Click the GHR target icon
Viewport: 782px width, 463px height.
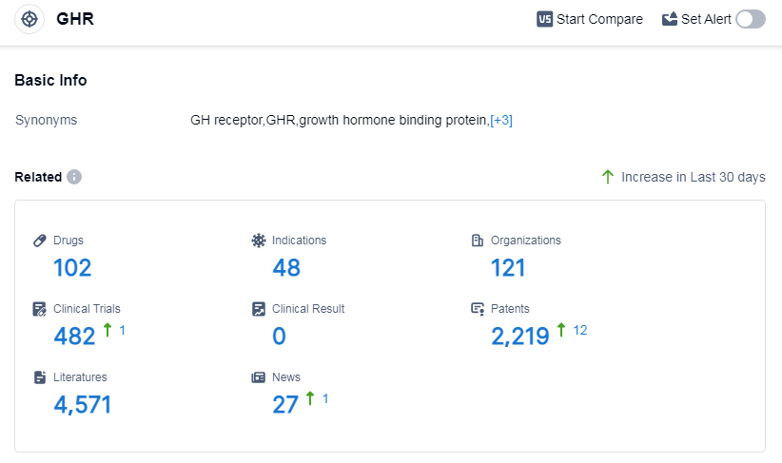click(29, 19)
